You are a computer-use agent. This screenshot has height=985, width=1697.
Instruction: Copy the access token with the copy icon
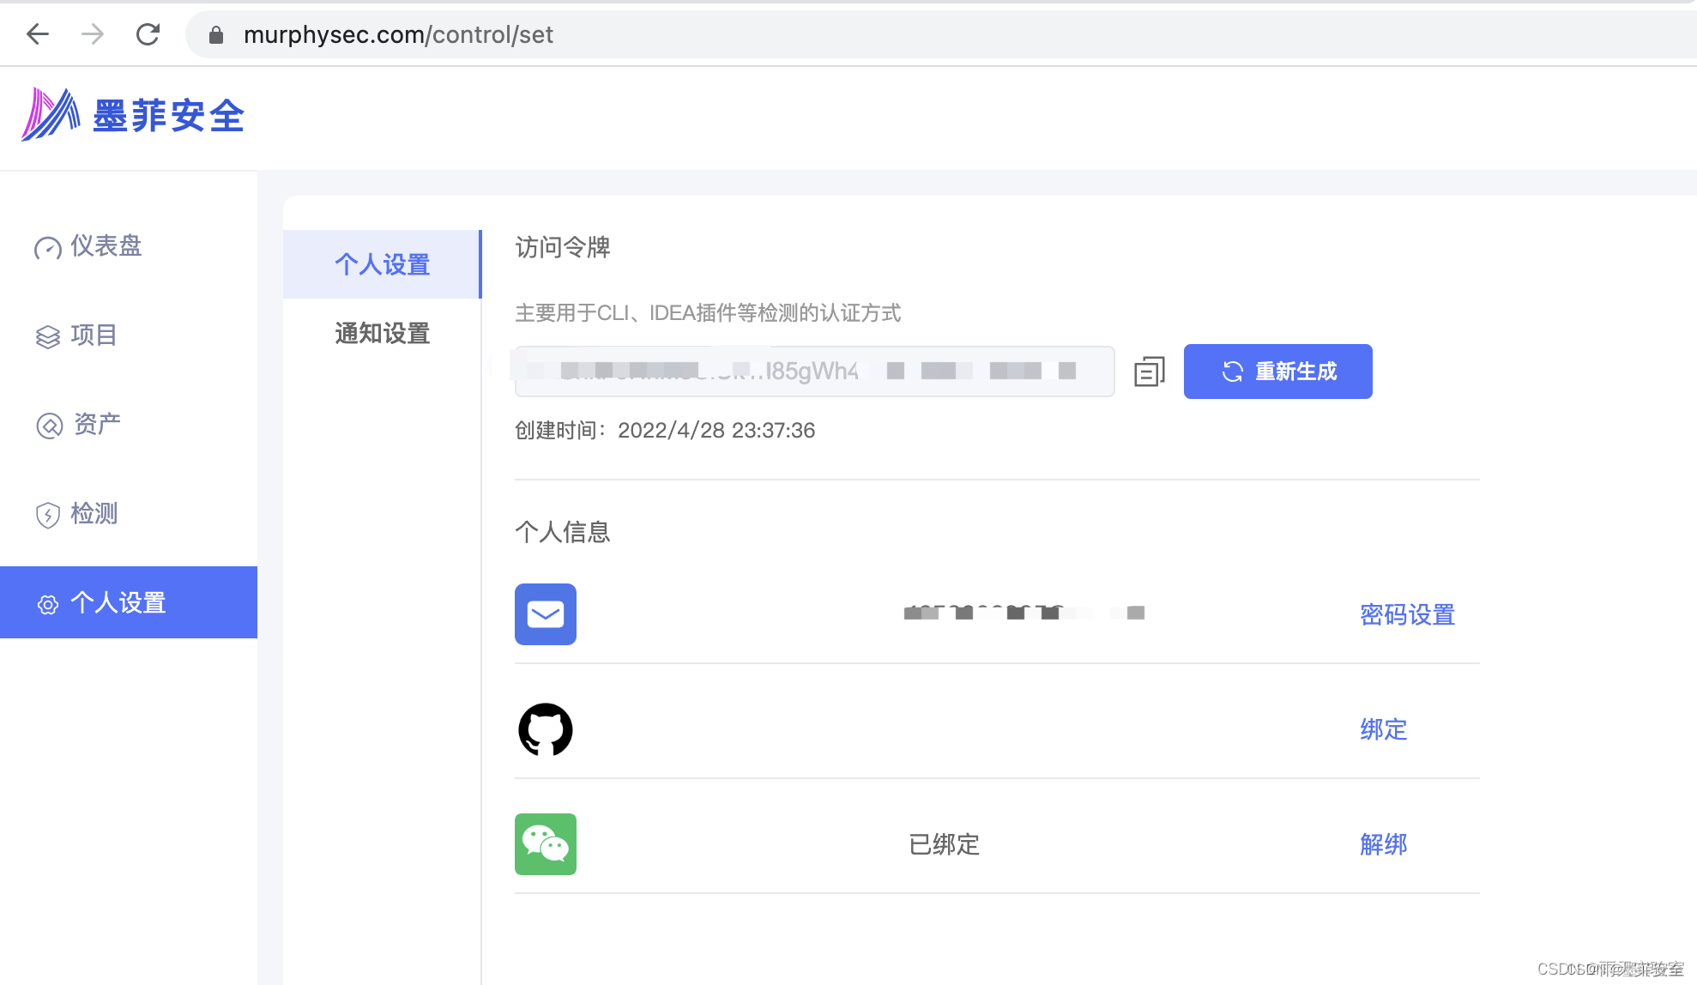pyautogui.click(x=1150, y=372)
